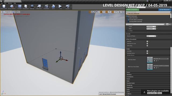Open the Launch options dropdown arrow
Viewport: 172px width, 96px height.
pos(71,7)
